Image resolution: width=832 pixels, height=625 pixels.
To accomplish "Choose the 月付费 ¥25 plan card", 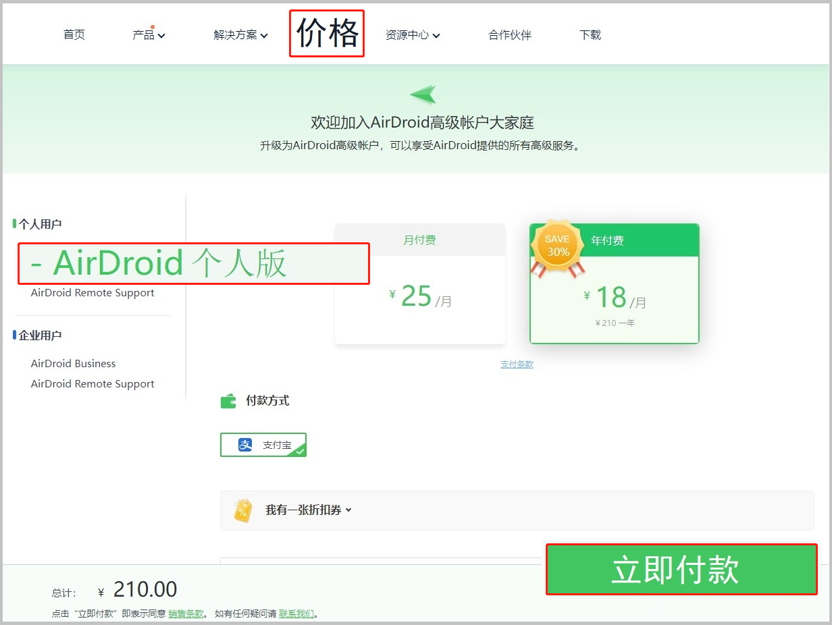I will point(420,283).
